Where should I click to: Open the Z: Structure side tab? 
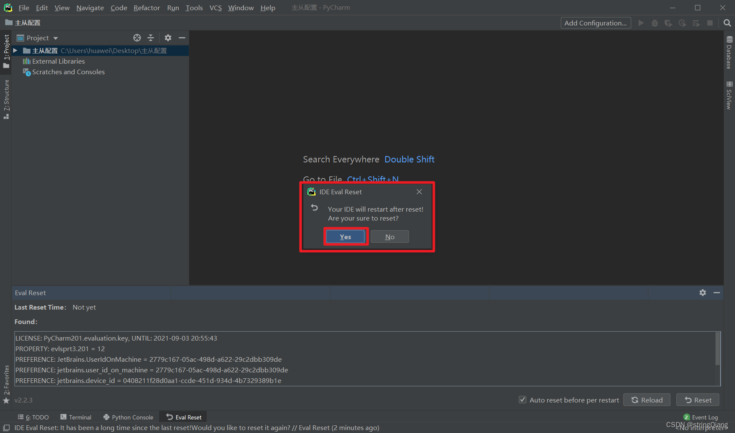click(6, 99)
